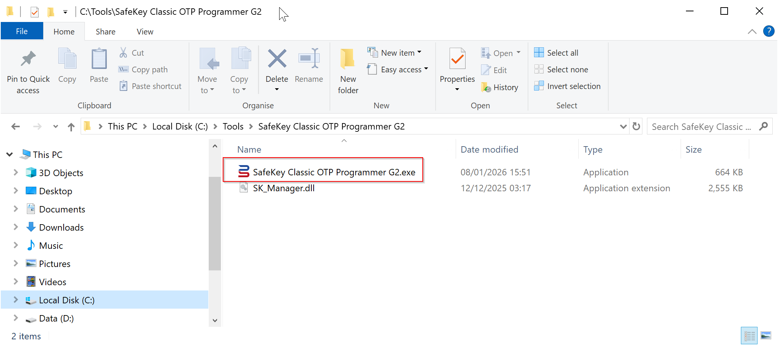Click the History icon in Open group
Screen dimensions: 778x345
click(486, 87)
